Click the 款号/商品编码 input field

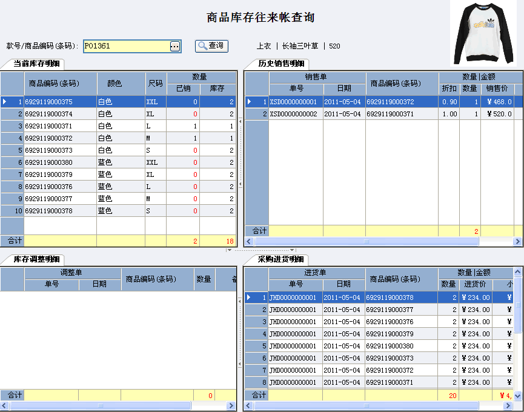[125, 46]
